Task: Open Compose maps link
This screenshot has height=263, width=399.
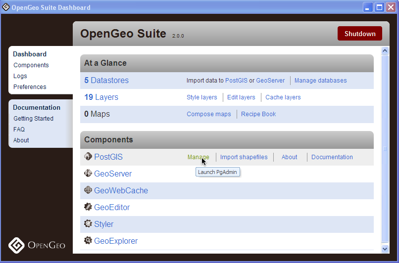Action: [x=209, y=114]
